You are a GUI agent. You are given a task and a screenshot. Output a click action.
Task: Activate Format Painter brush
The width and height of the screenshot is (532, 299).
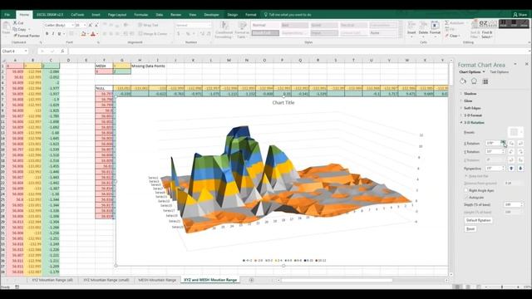(15, 36)
